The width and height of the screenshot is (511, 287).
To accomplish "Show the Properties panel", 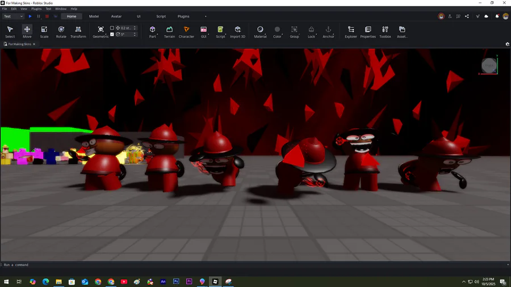I will point(368,32).
